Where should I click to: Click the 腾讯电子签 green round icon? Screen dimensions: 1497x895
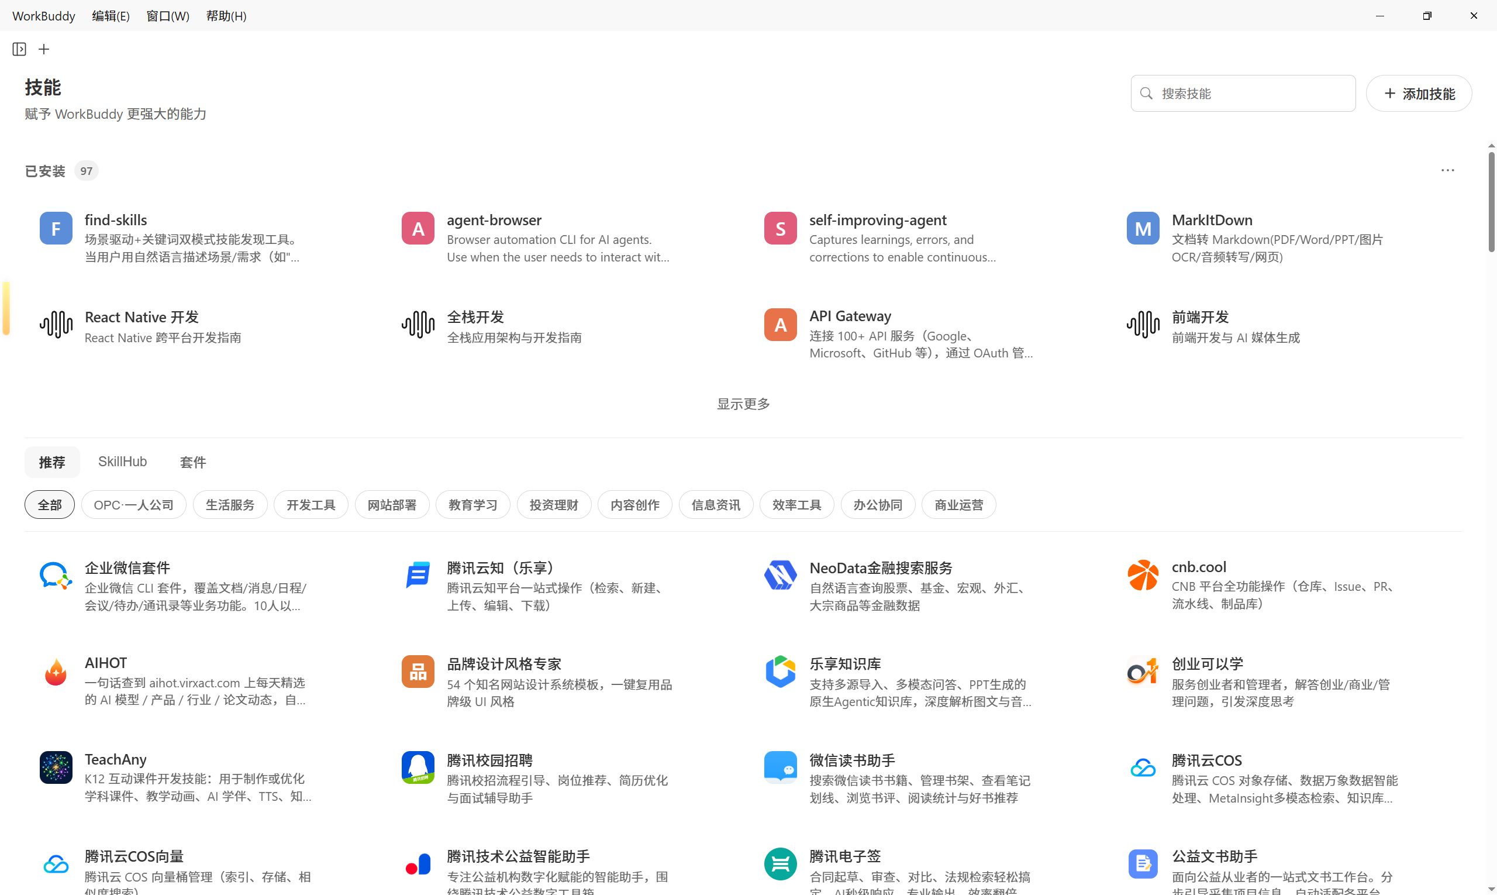780,863
